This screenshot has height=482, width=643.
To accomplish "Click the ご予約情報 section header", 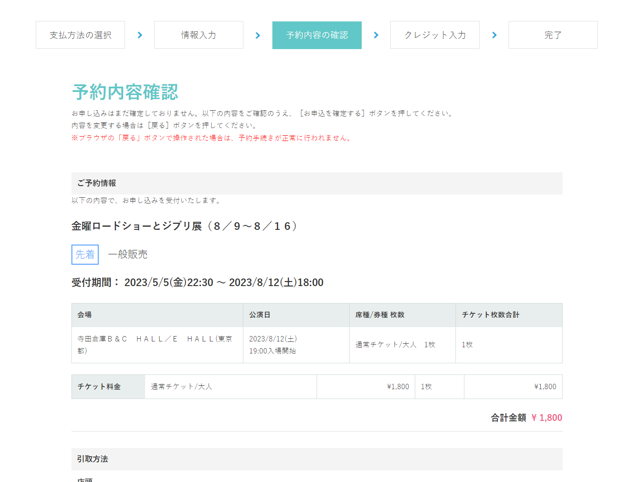I will (317, 183).
